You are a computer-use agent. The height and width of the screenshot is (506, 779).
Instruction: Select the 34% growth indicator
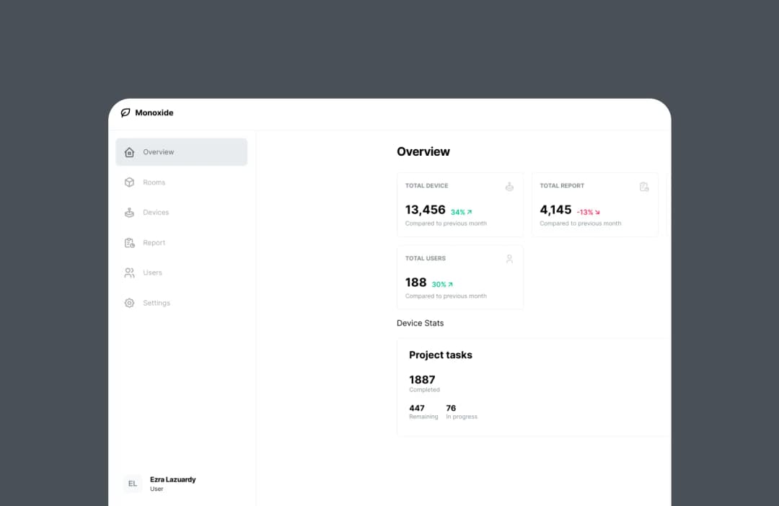(x=462, y=211)
